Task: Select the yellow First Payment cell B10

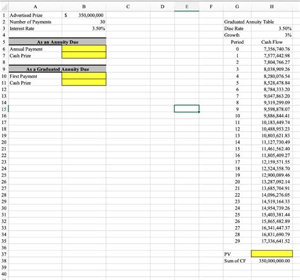Action: tap(84, 76)
